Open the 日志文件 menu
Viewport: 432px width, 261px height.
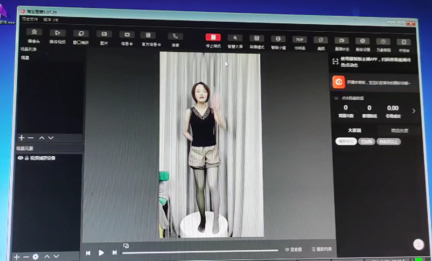pos(30,19)
